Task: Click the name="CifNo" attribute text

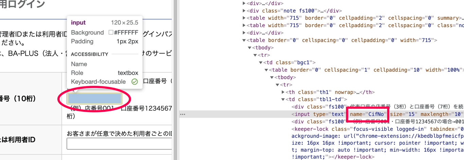Action: coord(368,114)
